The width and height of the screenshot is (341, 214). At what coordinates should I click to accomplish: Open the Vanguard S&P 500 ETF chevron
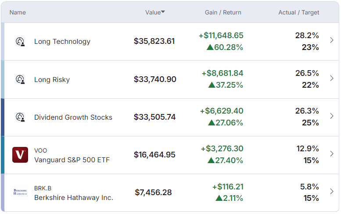pos(332,154)
